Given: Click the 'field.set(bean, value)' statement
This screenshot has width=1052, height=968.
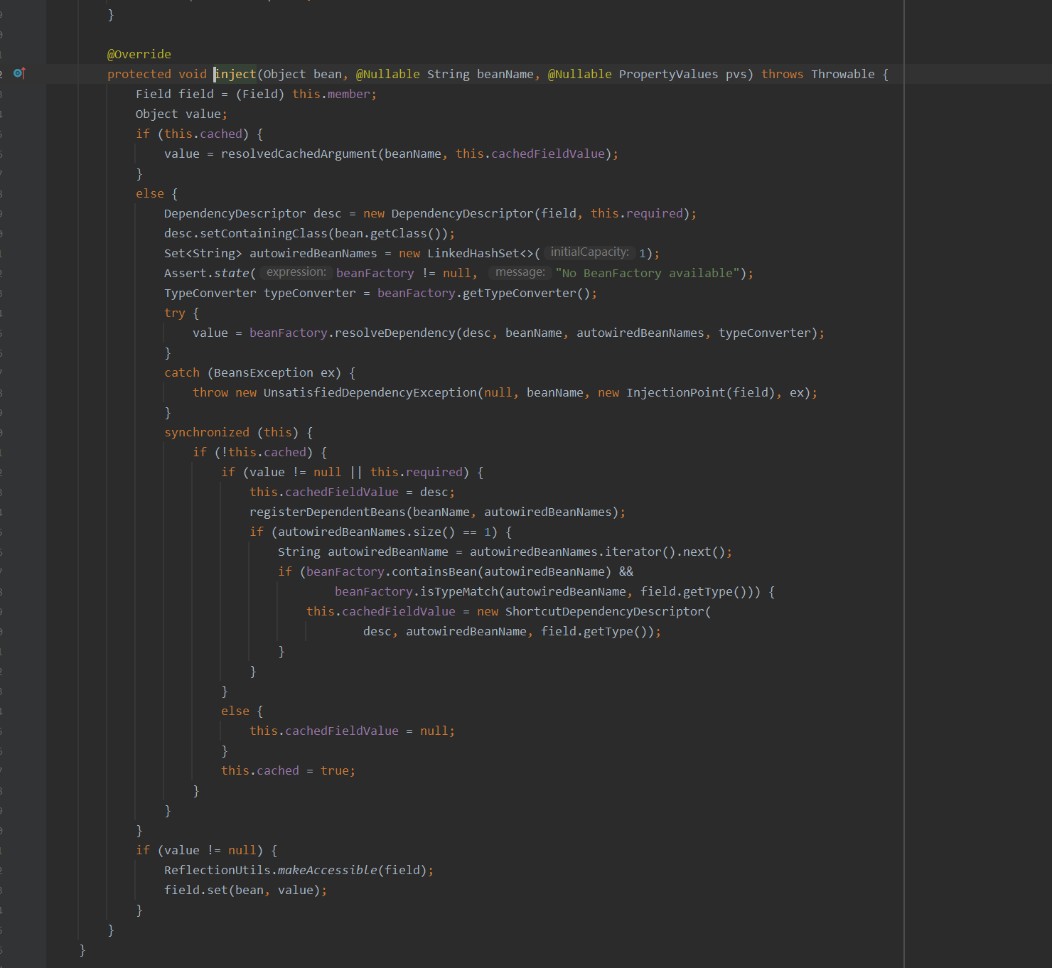Looking at the screenshot, I should 246,890.
